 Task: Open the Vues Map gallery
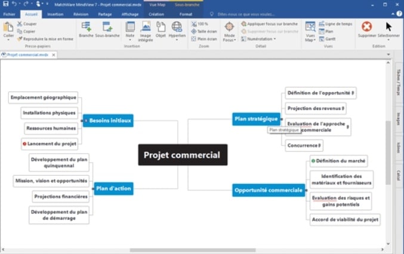point(310,31)
